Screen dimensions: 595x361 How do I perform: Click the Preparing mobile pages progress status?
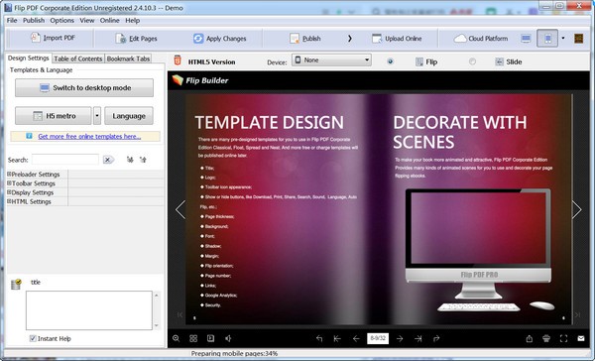coord(234,353)
